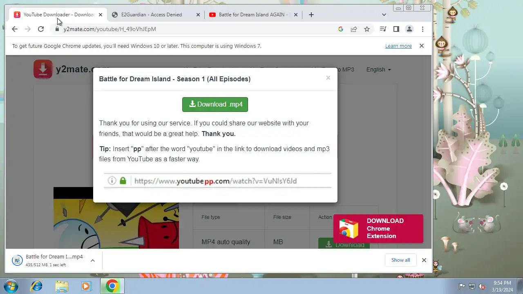Close the download dialog with X

coord(328,78)
